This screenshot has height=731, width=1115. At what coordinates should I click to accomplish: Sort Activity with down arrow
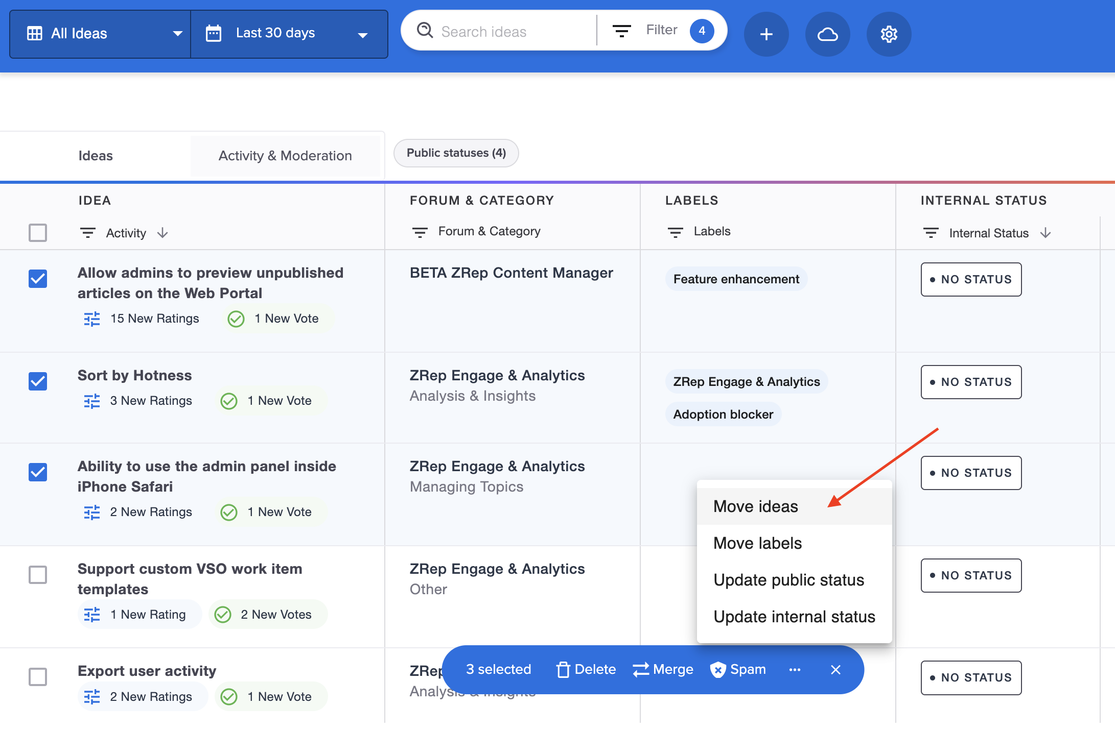[162, 233]
